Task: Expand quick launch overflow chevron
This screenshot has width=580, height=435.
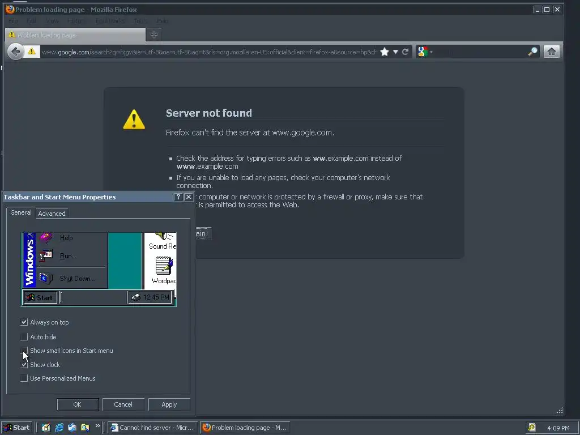Action: point(97,426)
